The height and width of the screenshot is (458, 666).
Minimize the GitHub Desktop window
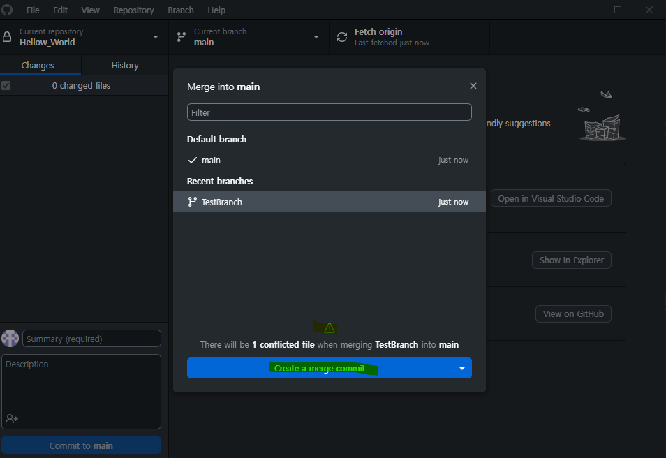tap(586, 9)
